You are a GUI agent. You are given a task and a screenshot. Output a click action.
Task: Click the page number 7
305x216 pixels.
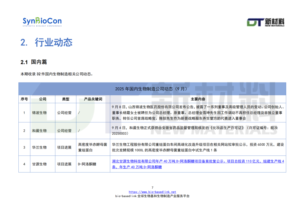point(152,187)
